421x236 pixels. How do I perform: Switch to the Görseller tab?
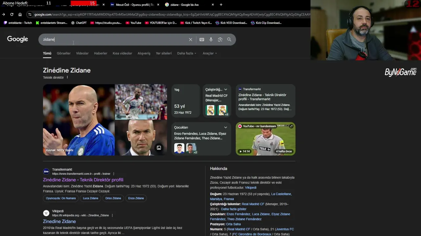(x=63, y=53)
